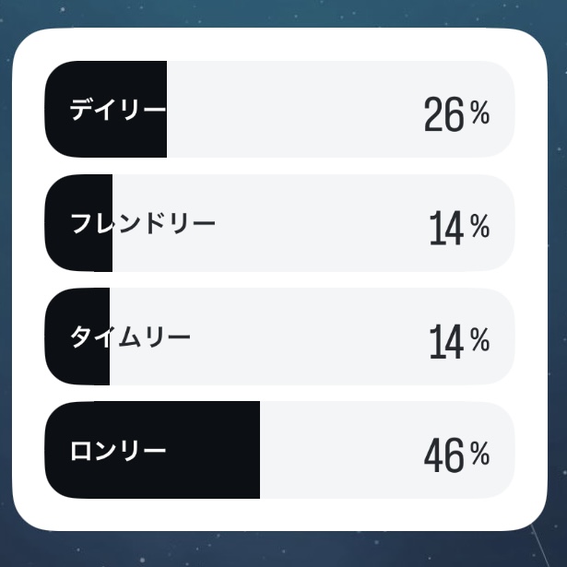The width and height of the screenshot is (567, 567).
Task: Click the dark fill left of デイリー text
Action: point(57,110)
